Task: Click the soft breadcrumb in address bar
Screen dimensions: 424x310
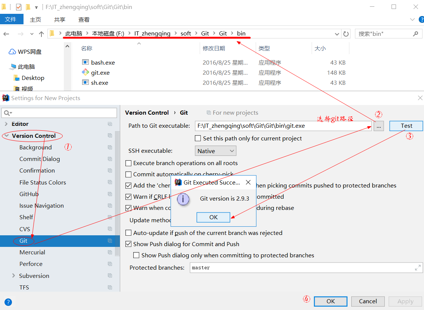Action: (x=186, y=34)
